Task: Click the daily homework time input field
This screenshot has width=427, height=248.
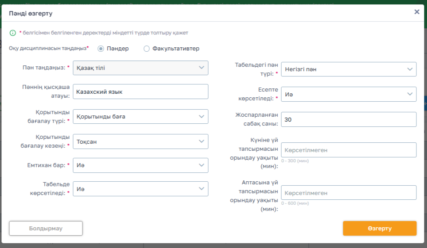Action: click(348, 150)
